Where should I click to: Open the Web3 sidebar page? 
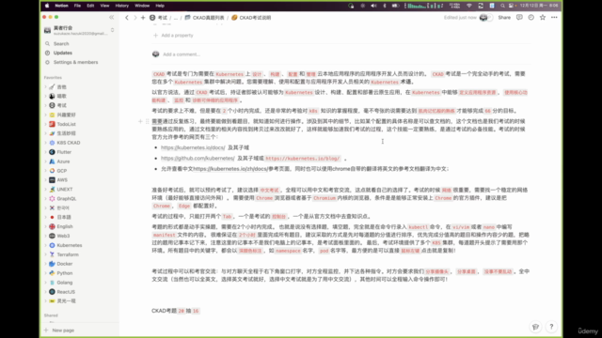[63, 236]
